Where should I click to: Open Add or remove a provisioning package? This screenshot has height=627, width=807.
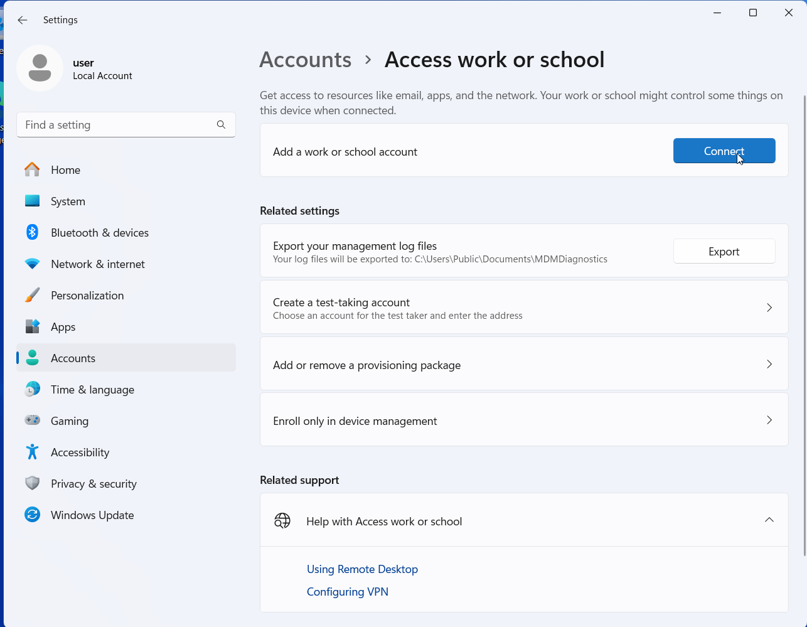524,365
